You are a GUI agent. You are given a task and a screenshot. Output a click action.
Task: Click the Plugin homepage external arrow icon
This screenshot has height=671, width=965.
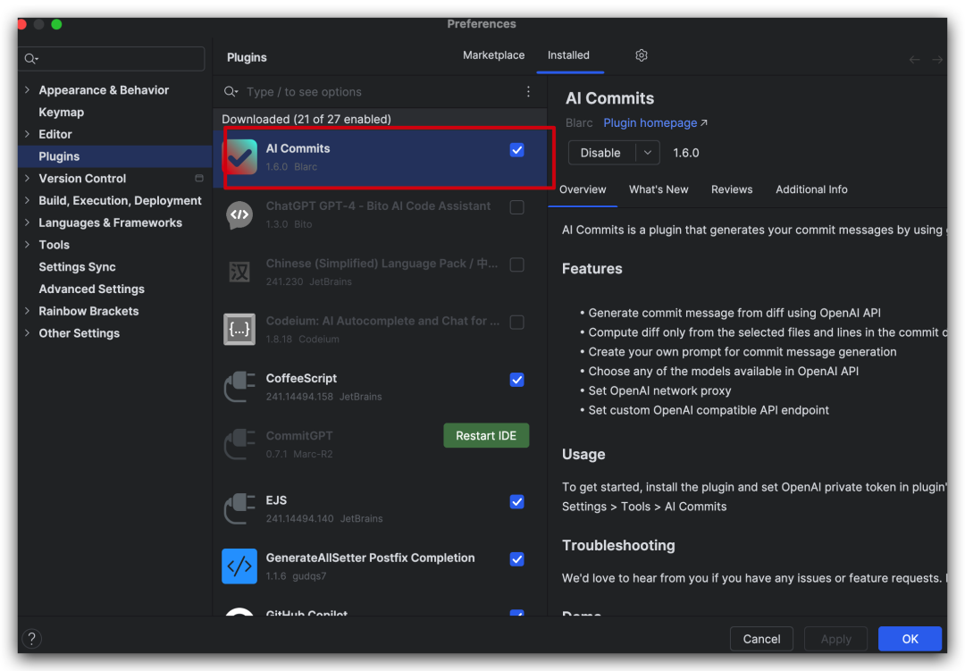point(704,122)
